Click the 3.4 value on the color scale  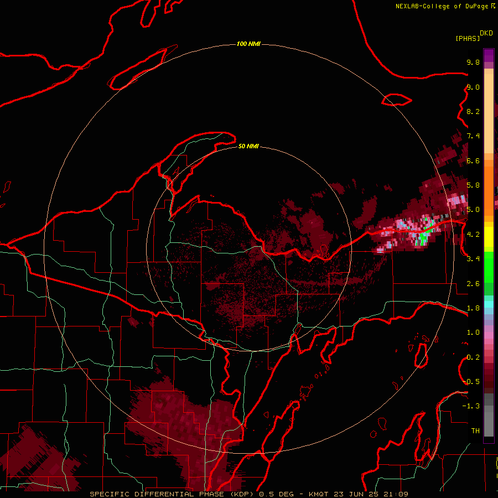tap(473, 259)
